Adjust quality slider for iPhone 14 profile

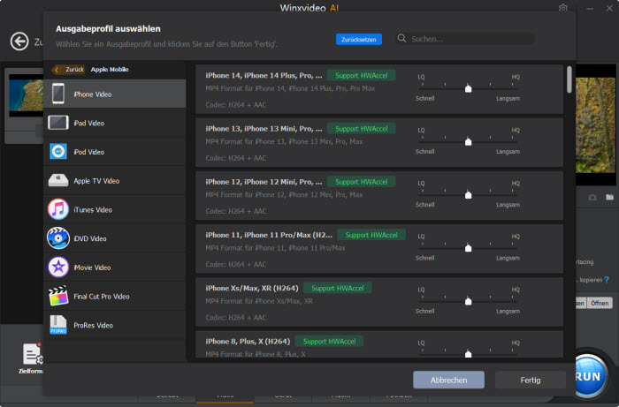[x=468, y=88]
